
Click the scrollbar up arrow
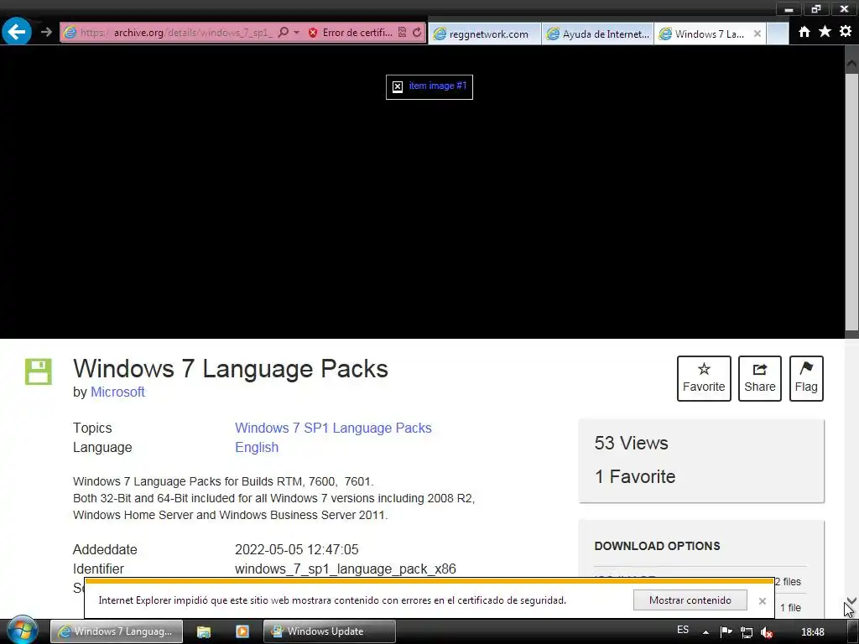click(852, 62)
